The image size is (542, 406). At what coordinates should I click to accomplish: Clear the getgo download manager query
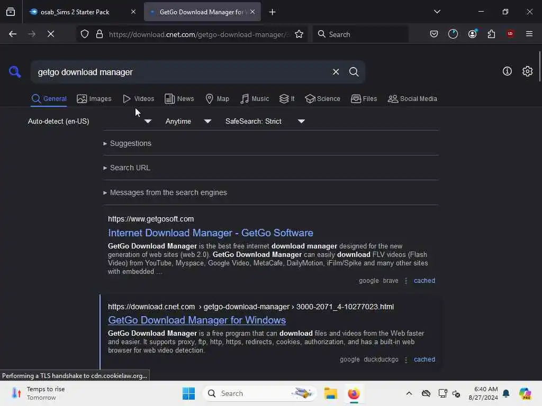pos(336,72)
